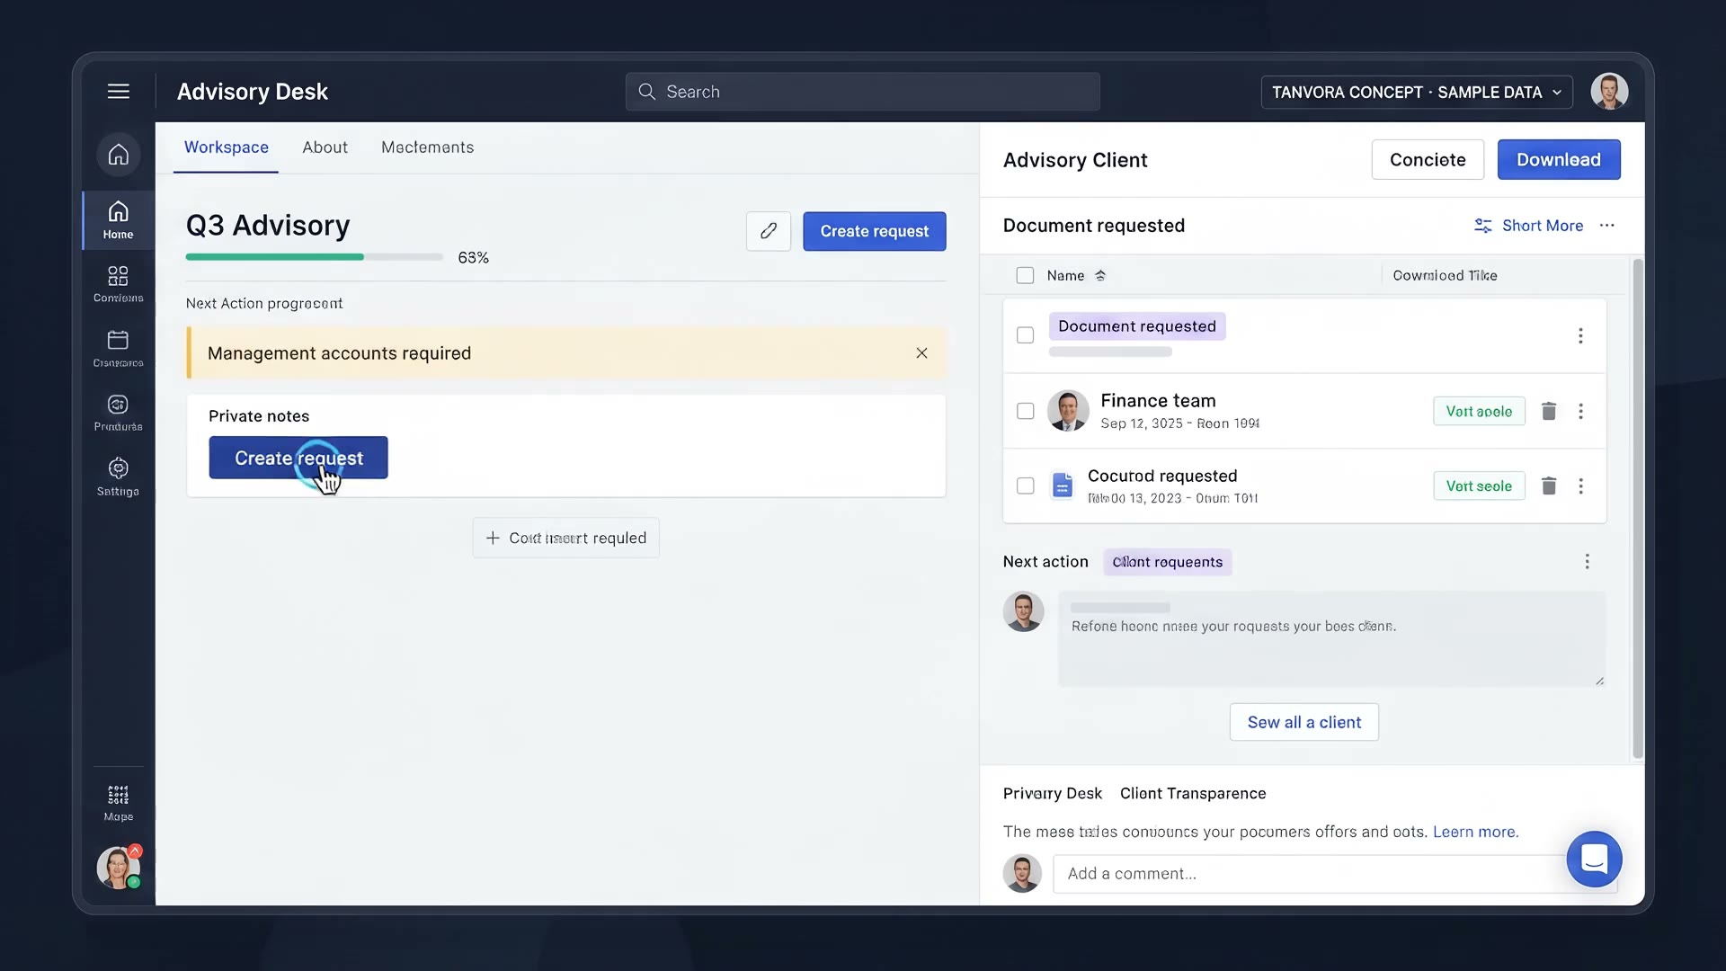
Task: Check the Finance team row checkbox
Action: click(x=1025, y=411)
